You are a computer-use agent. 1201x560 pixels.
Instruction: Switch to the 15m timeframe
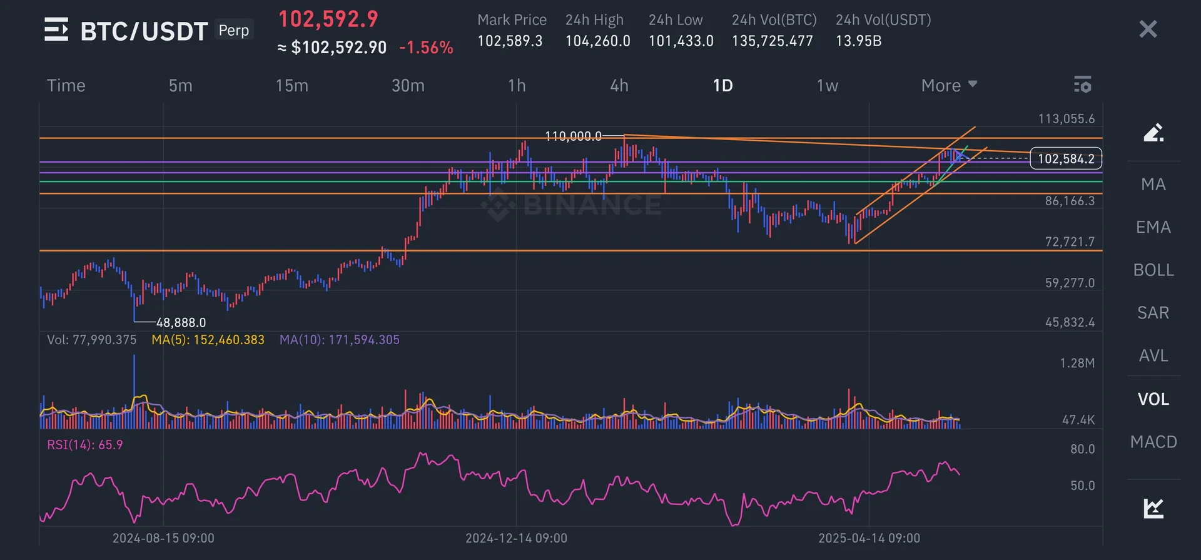[292, 85]
